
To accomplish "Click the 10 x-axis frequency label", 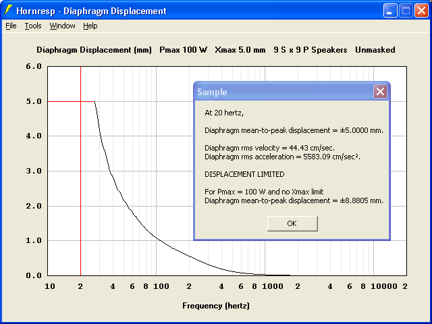I will [x=50, y=286].
